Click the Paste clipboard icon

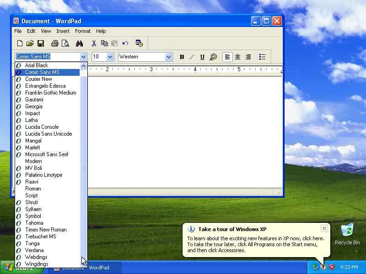115,43
